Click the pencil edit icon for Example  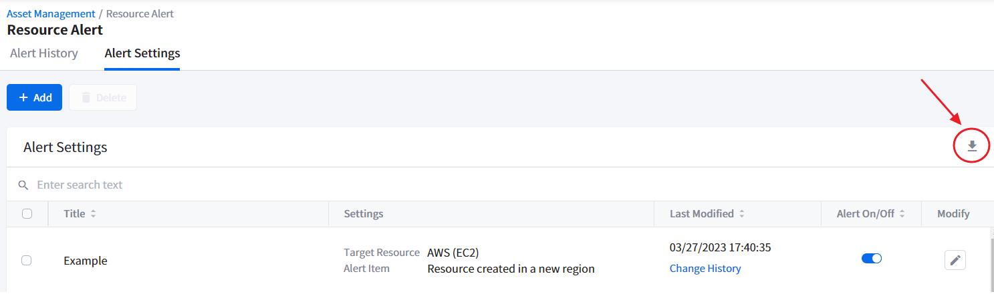[x=955, y=260]
